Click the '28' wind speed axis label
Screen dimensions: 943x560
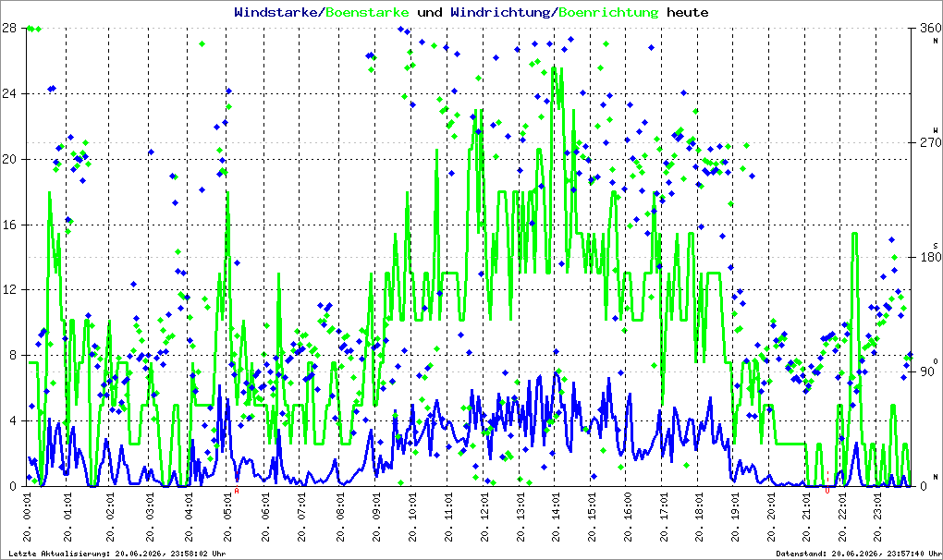[x=9, y=28]
